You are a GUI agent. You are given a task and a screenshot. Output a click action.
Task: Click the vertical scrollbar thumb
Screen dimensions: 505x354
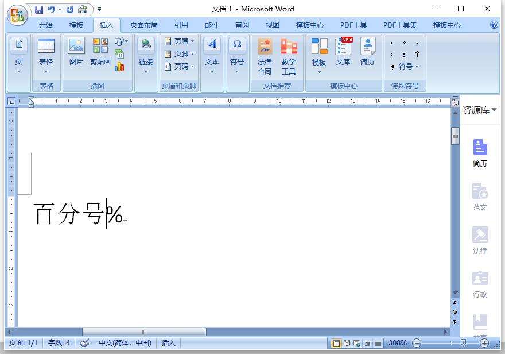pos(455,136)
